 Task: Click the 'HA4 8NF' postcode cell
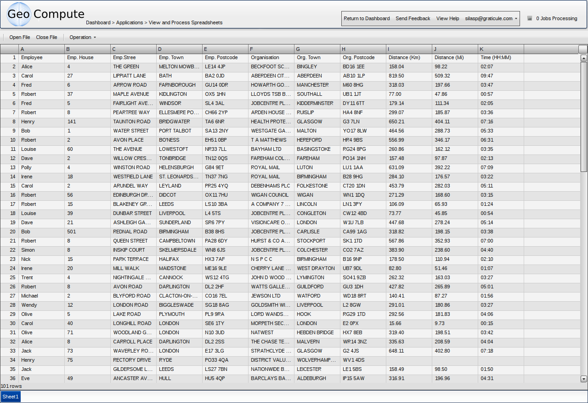point(363,112)
